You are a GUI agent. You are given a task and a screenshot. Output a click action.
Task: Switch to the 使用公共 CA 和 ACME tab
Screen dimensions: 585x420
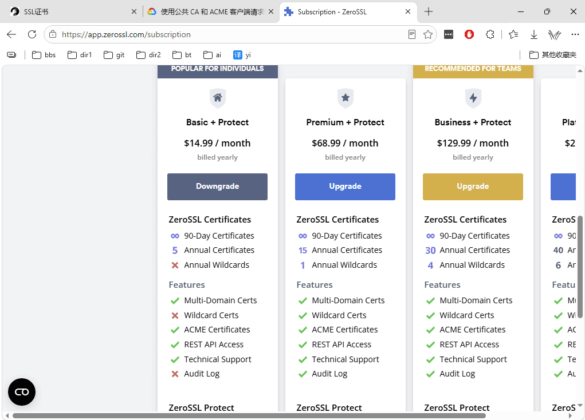tap(211, 12)
